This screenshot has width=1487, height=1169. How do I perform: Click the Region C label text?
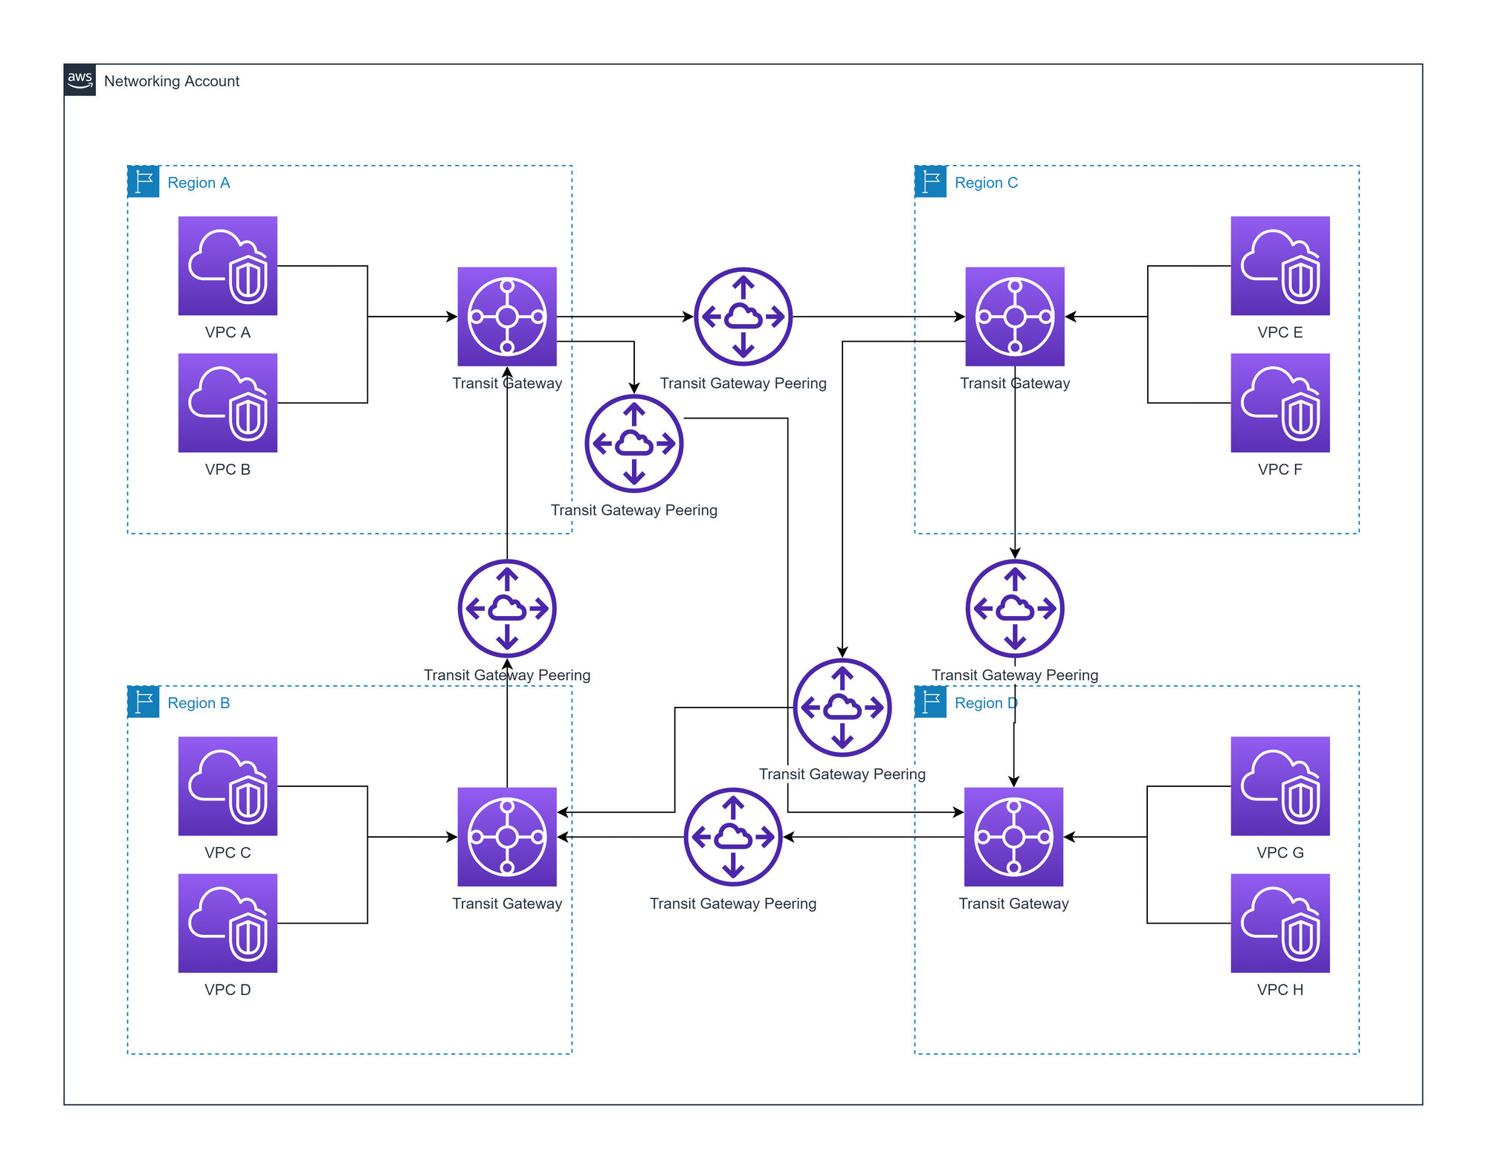tap(986, 183)
